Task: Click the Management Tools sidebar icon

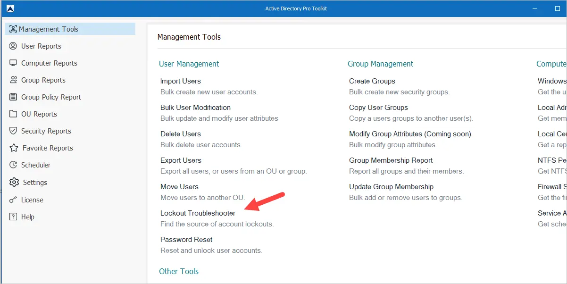Action: click(13, 29)
